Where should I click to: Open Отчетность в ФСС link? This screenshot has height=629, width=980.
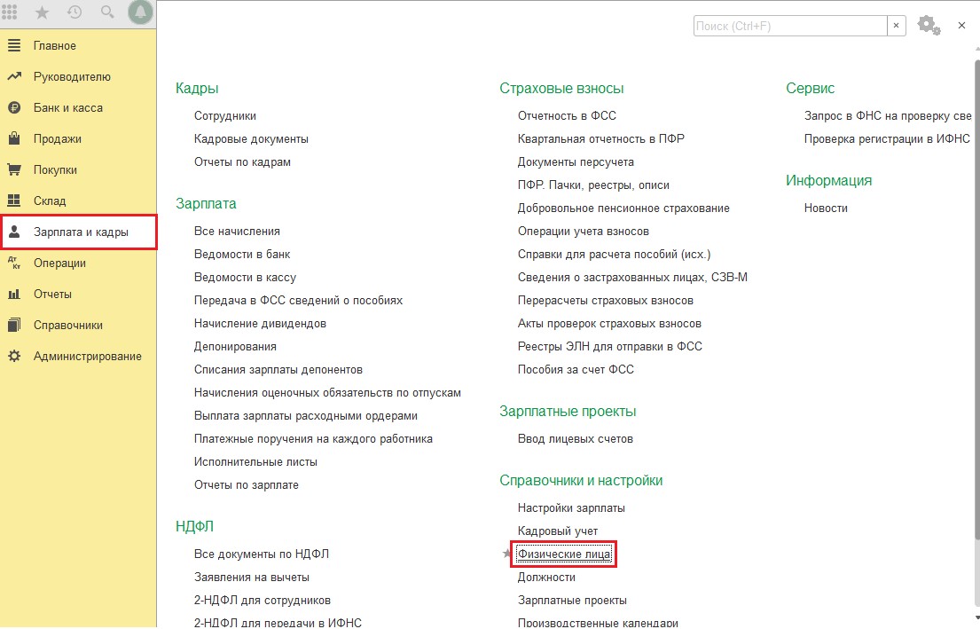[x=567, y=115]
